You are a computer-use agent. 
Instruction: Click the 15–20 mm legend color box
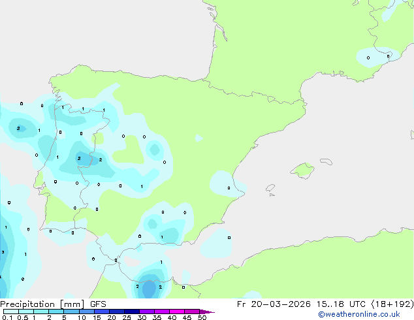click(102, 312)
